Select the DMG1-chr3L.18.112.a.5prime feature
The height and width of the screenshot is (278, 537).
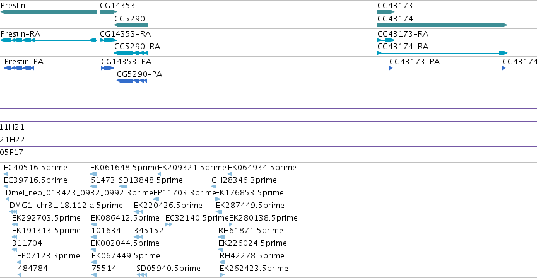click(x=13, y=212)
